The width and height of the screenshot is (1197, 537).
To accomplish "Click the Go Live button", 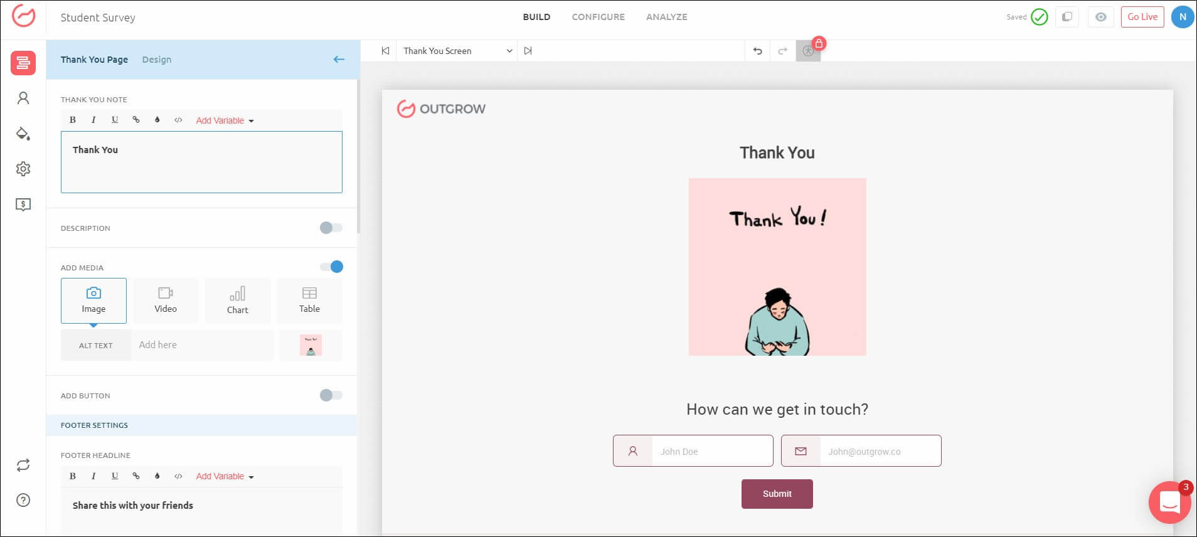I will [1142, 17].
